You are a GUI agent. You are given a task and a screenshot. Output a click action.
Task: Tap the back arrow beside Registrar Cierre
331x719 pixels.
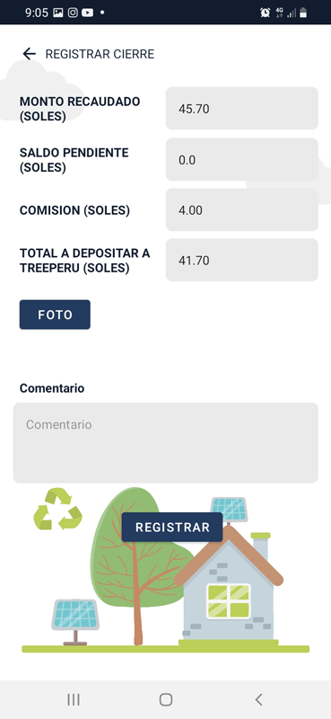point(30,54)
